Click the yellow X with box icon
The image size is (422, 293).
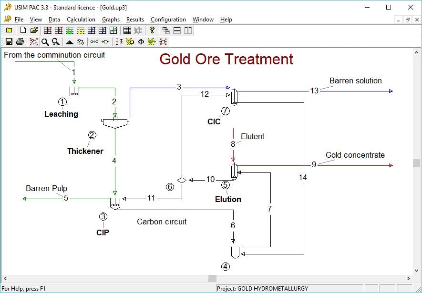point(130,41)
